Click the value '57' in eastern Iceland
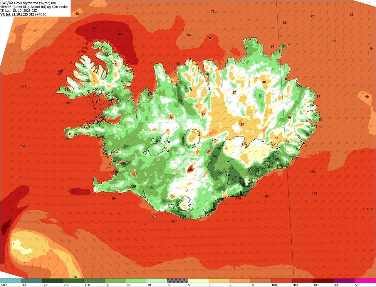Viewport: 376px width, 287px height. coord(276,138)
